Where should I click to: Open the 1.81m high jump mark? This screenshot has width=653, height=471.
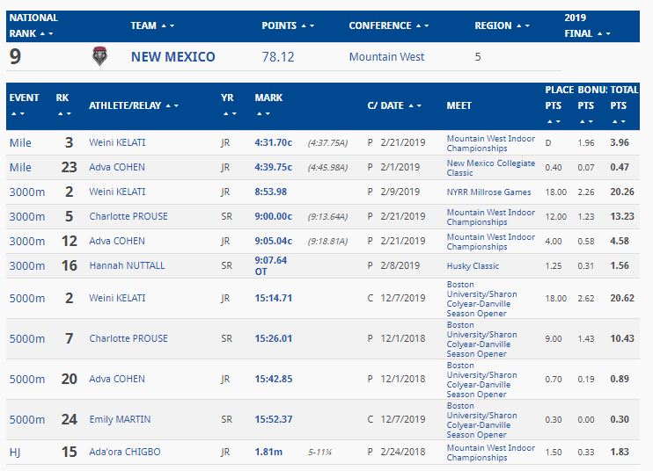268,452
